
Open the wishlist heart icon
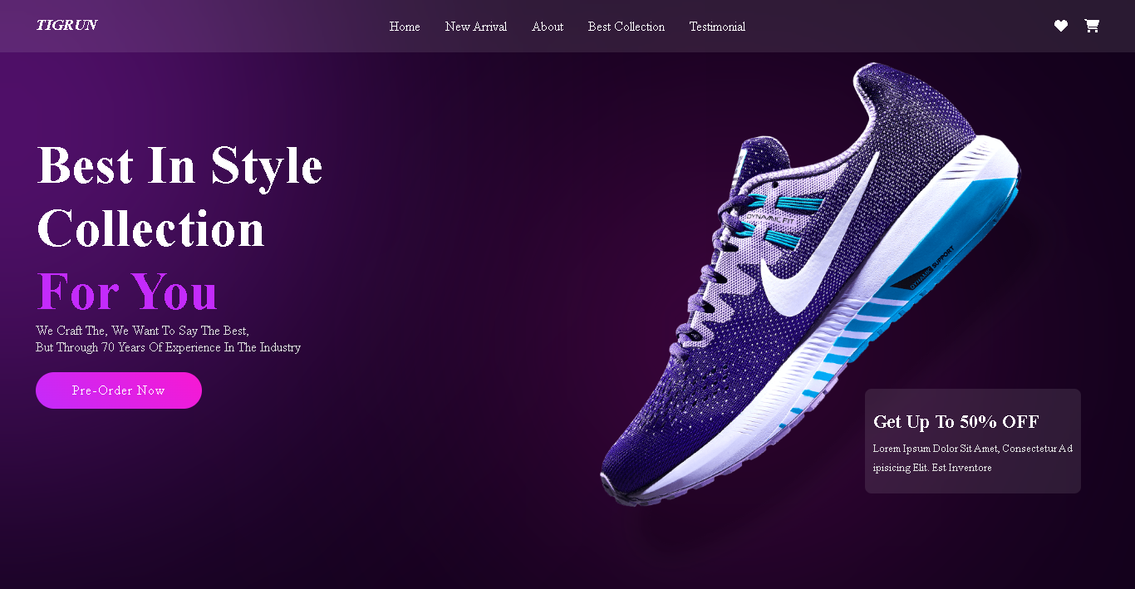pos(1061,26)
